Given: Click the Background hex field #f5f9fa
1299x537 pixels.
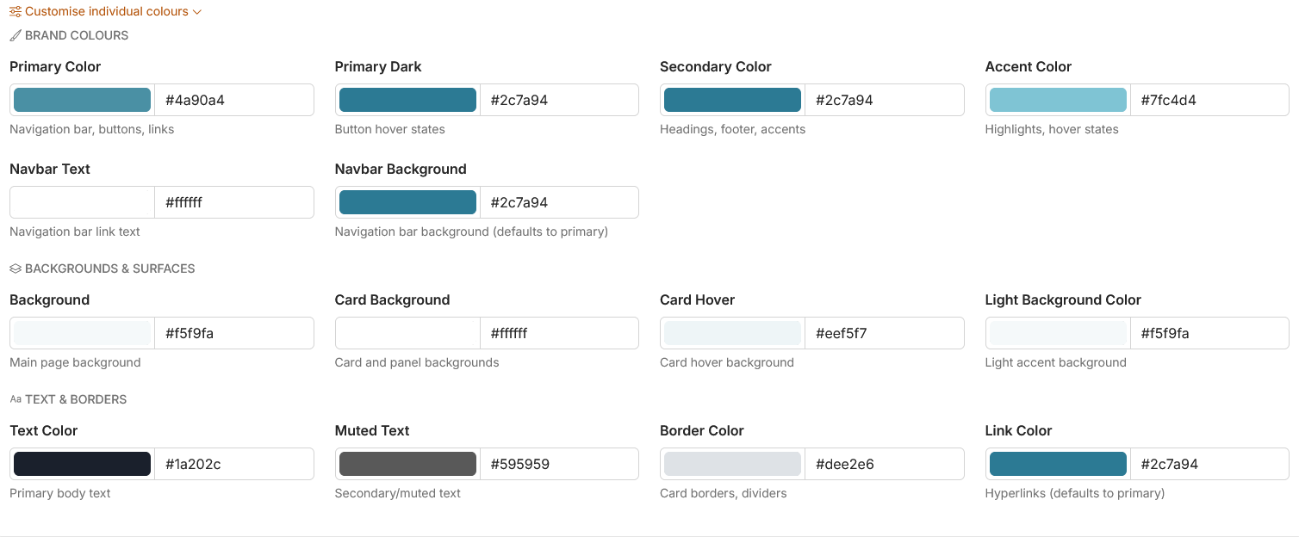Looking at the screenshot, I should coord(233,333).
